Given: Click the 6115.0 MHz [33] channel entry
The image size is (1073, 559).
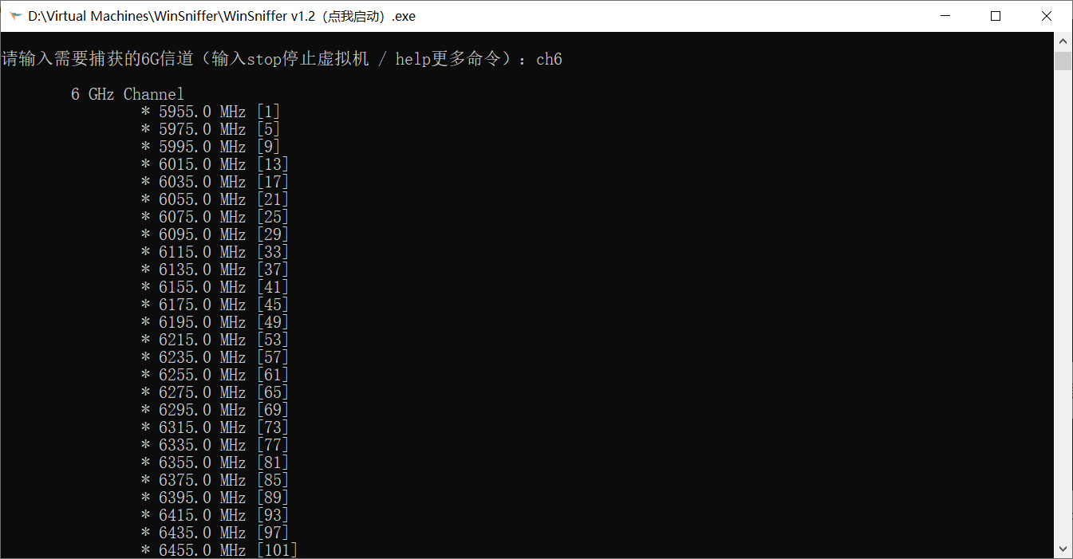Looking at the screenshot, I should 215,252.
